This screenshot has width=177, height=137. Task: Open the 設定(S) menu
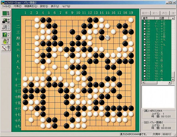(x=44, y=6)
